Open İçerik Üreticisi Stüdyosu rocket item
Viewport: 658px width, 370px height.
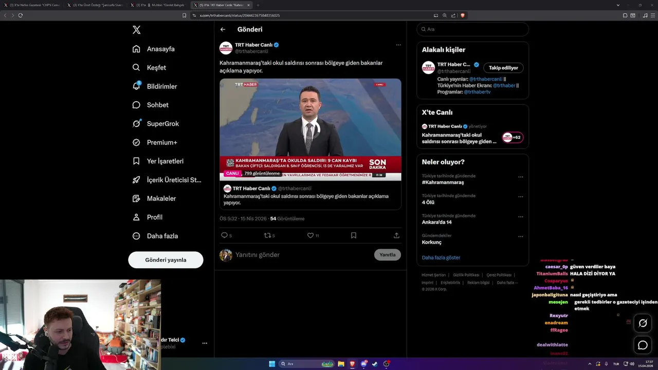(x=167, y=180)
